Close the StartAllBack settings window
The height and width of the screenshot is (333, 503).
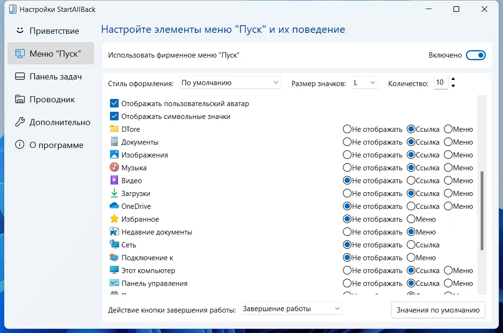click(x=484, y=9)
